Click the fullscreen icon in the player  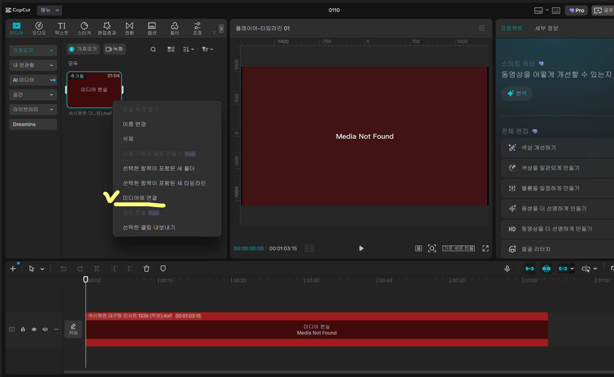[485, 248]
